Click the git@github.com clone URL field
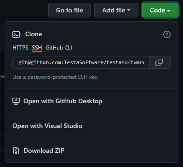Viewport: 183px width, 167px height. [81, 62]
